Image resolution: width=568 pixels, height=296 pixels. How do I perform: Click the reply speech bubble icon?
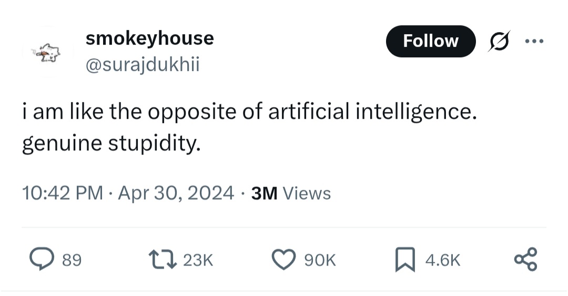click(39, 259)
